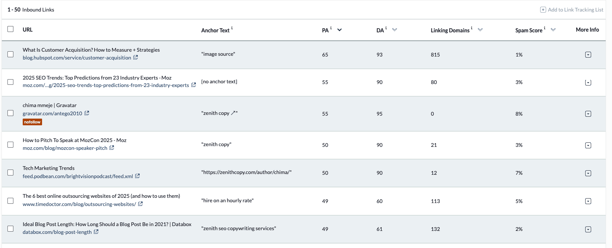The width and height of the screenshot is (612, 248).
Task: Click the URL column header
Action: (28, 30)
